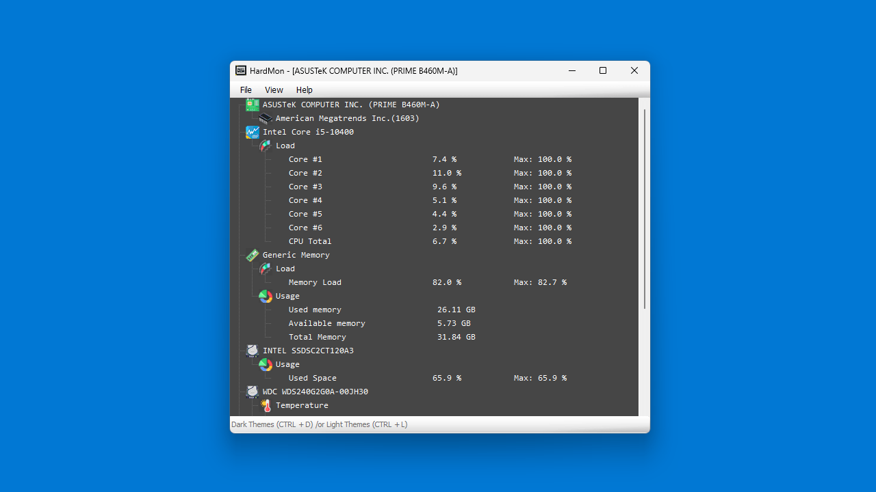876x492 pixels.
Task: Click the Dark/Light Themes status bar text
Action: 320,424
